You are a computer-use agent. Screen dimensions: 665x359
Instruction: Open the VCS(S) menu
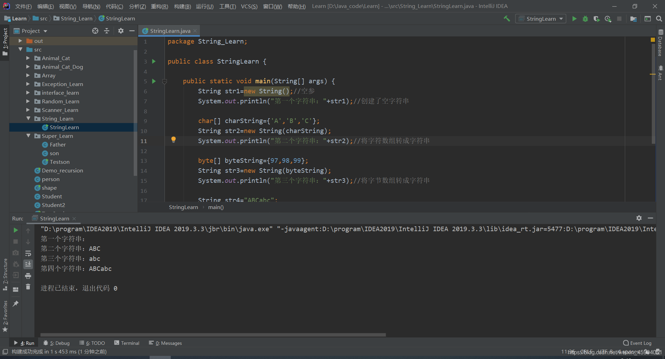(x=249, y=6)
